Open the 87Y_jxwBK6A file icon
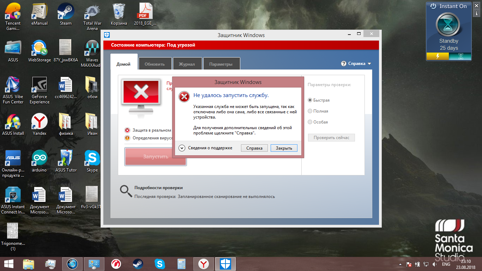The height and width of the screenshot is (271, 482). (66, 51)
